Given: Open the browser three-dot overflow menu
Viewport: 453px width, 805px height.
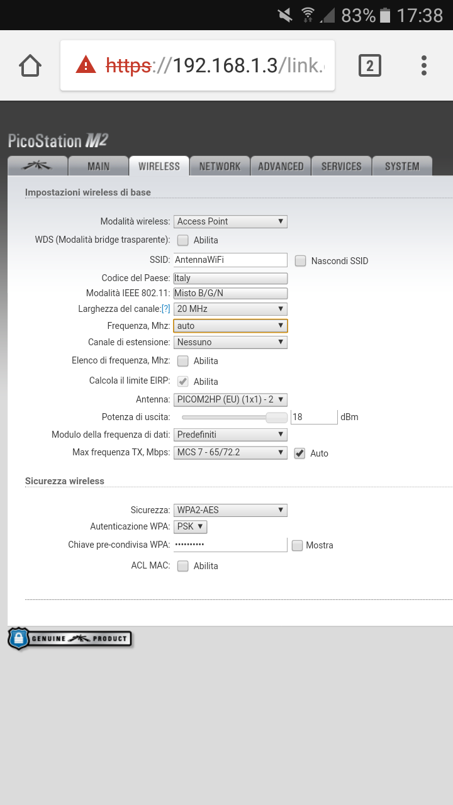Looking at the screenshot, I should coord(424,65).
